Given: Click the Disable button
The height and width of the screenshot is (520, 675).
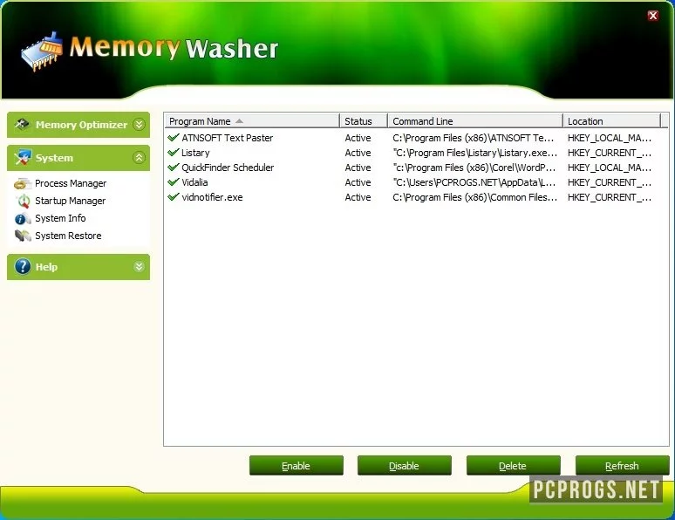Looking at the screenshot, I should click(x=405, y=466).
